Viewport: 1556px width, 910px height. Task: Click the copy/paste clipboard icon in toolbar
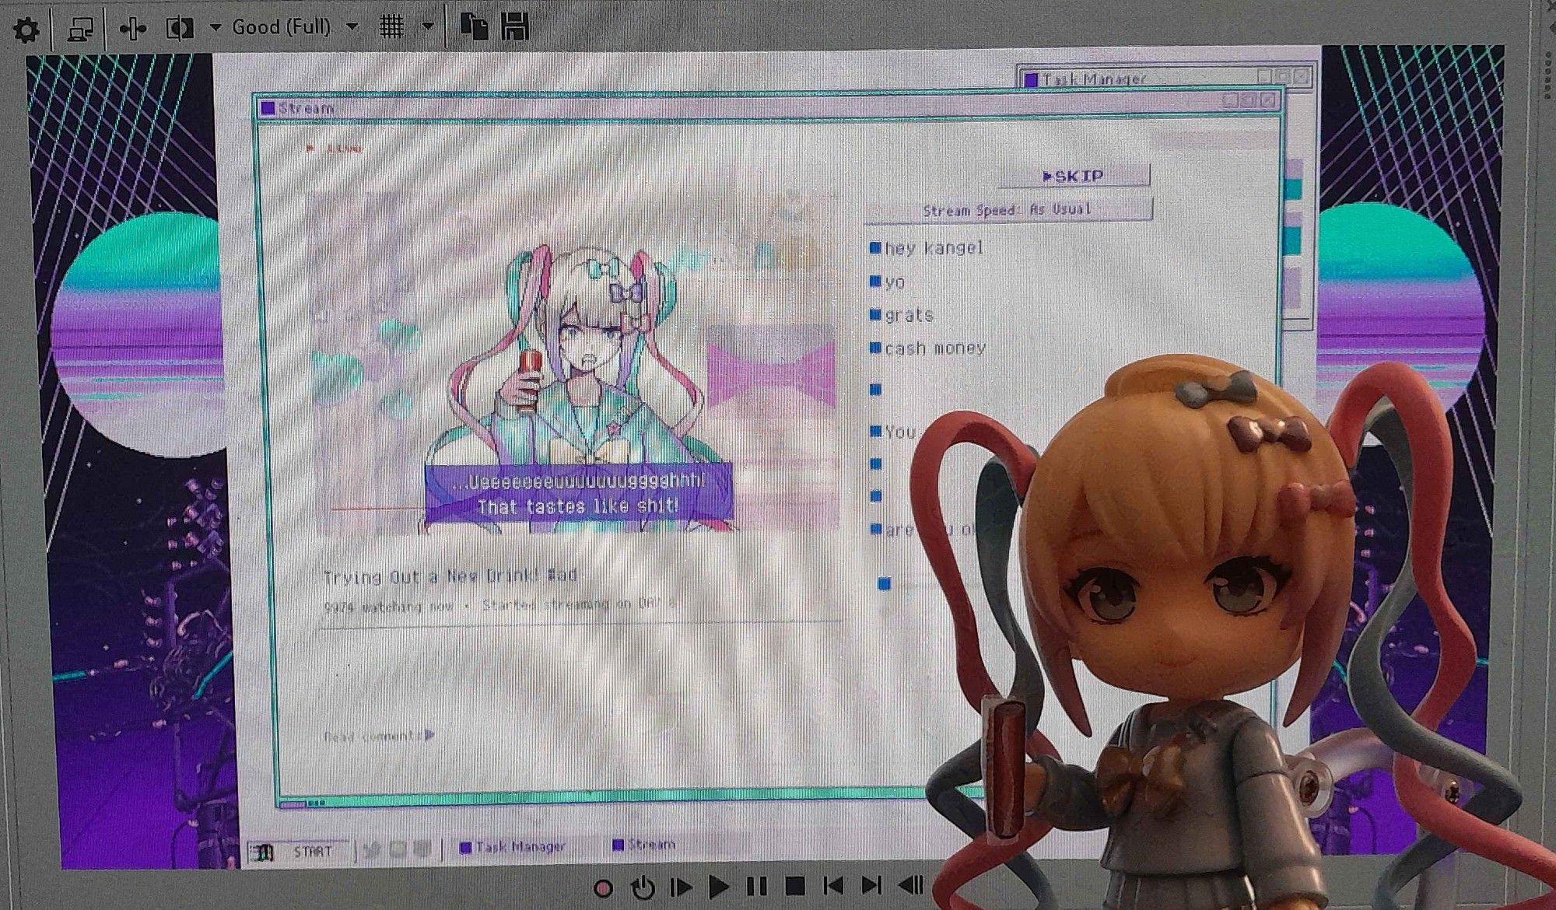tap(474, 26)
